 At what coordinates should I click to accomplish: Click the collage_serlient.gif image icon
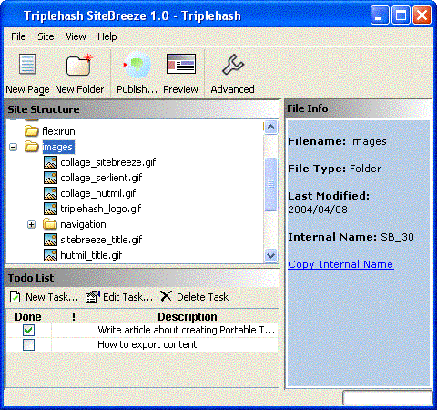pyautogui.click(x=50, y=178)
